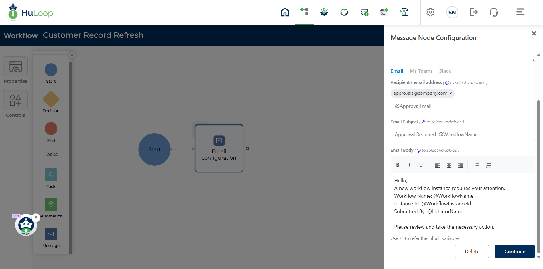Viewport: 543px width, 269px height.
Task: Open the Properties panel icon
Action: click(15, 66)
